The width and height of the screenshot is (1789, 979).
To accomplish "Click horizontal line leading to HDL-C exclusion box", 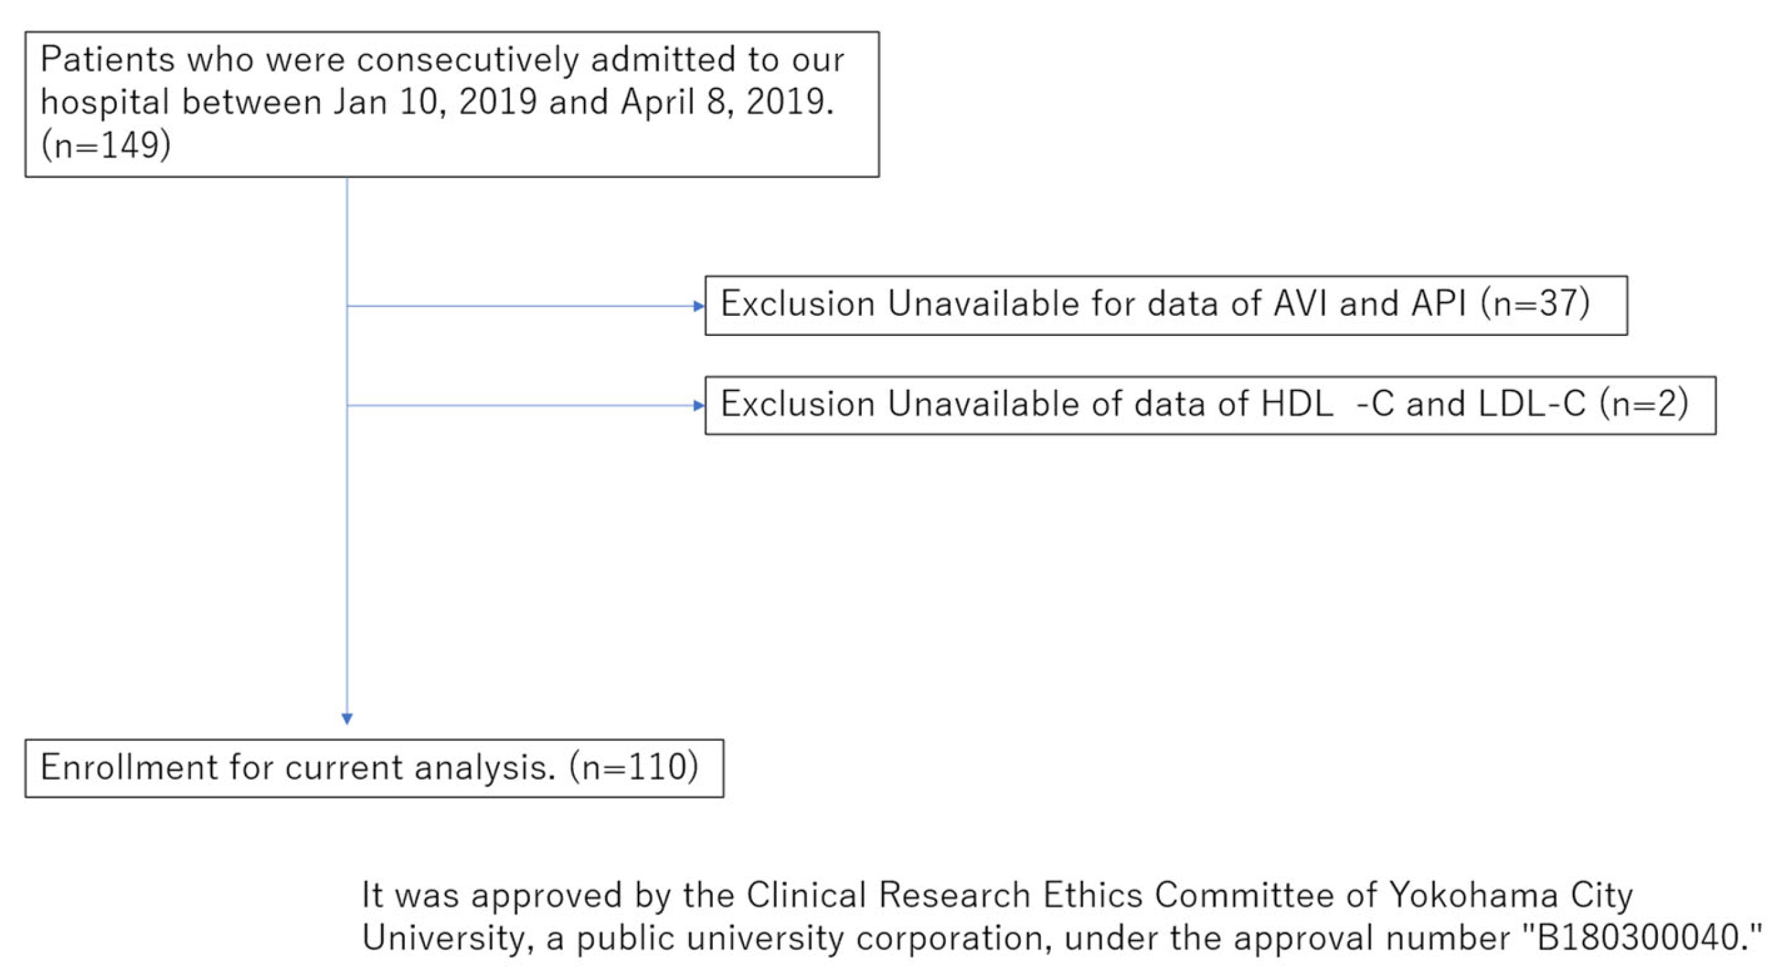I will 521,406.
